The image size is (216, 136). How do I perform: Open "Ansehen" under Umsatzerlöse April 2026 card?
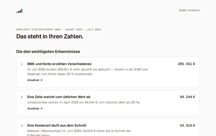[35, 109]
